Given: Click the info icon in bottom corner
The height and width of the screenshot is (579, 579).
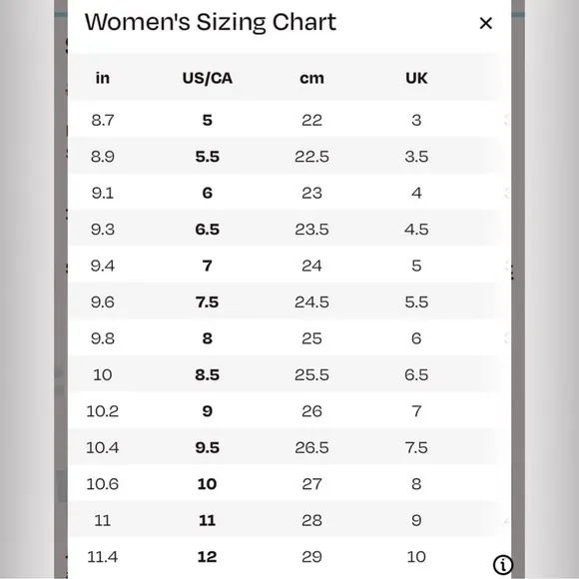Looking at the screenshot, I should click(502, 565).
